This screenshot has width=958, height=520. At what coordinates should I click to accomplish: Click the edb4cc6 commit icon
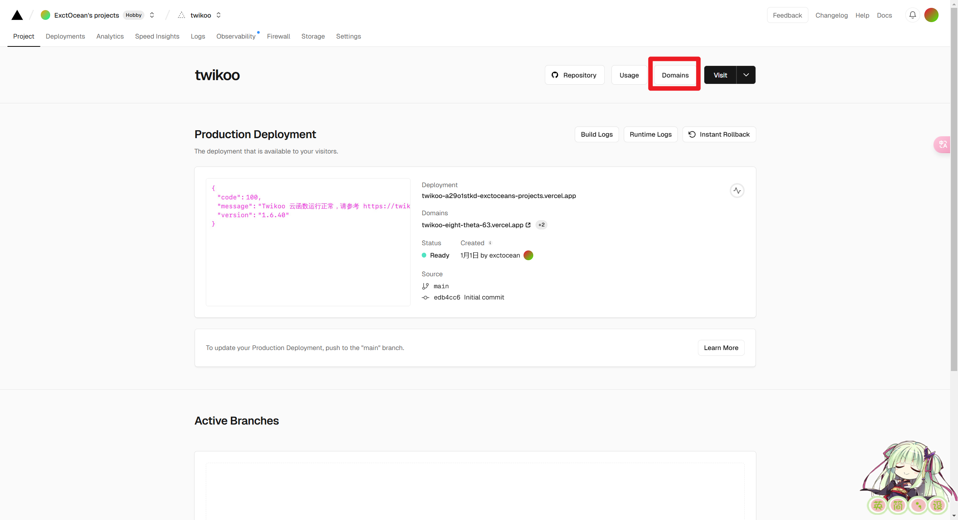pyautogui.click(x=425, y=298)
